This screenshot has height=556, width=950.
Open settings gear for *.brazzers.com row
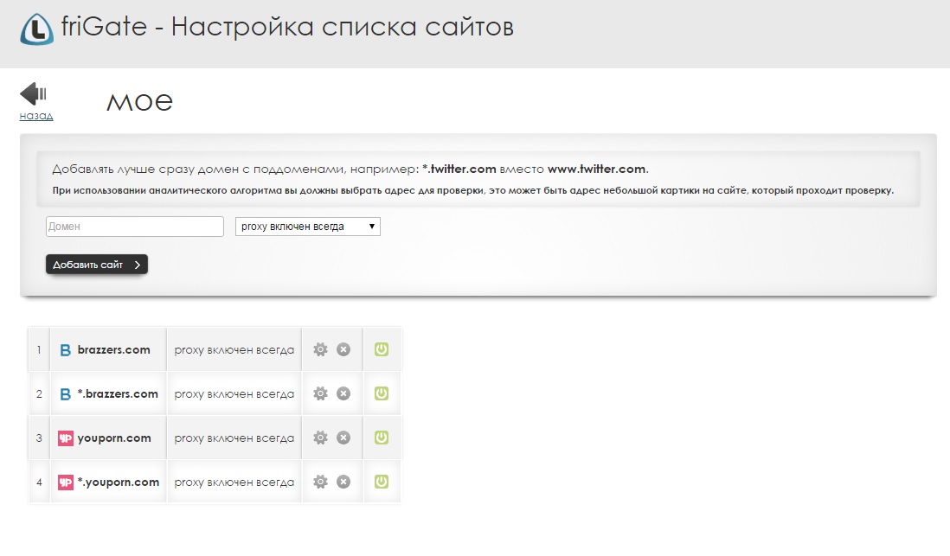(320, 393)
